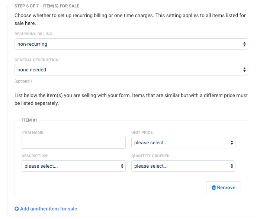
Task: Click the plus circle icon to add an item
Action: (17, 209)
